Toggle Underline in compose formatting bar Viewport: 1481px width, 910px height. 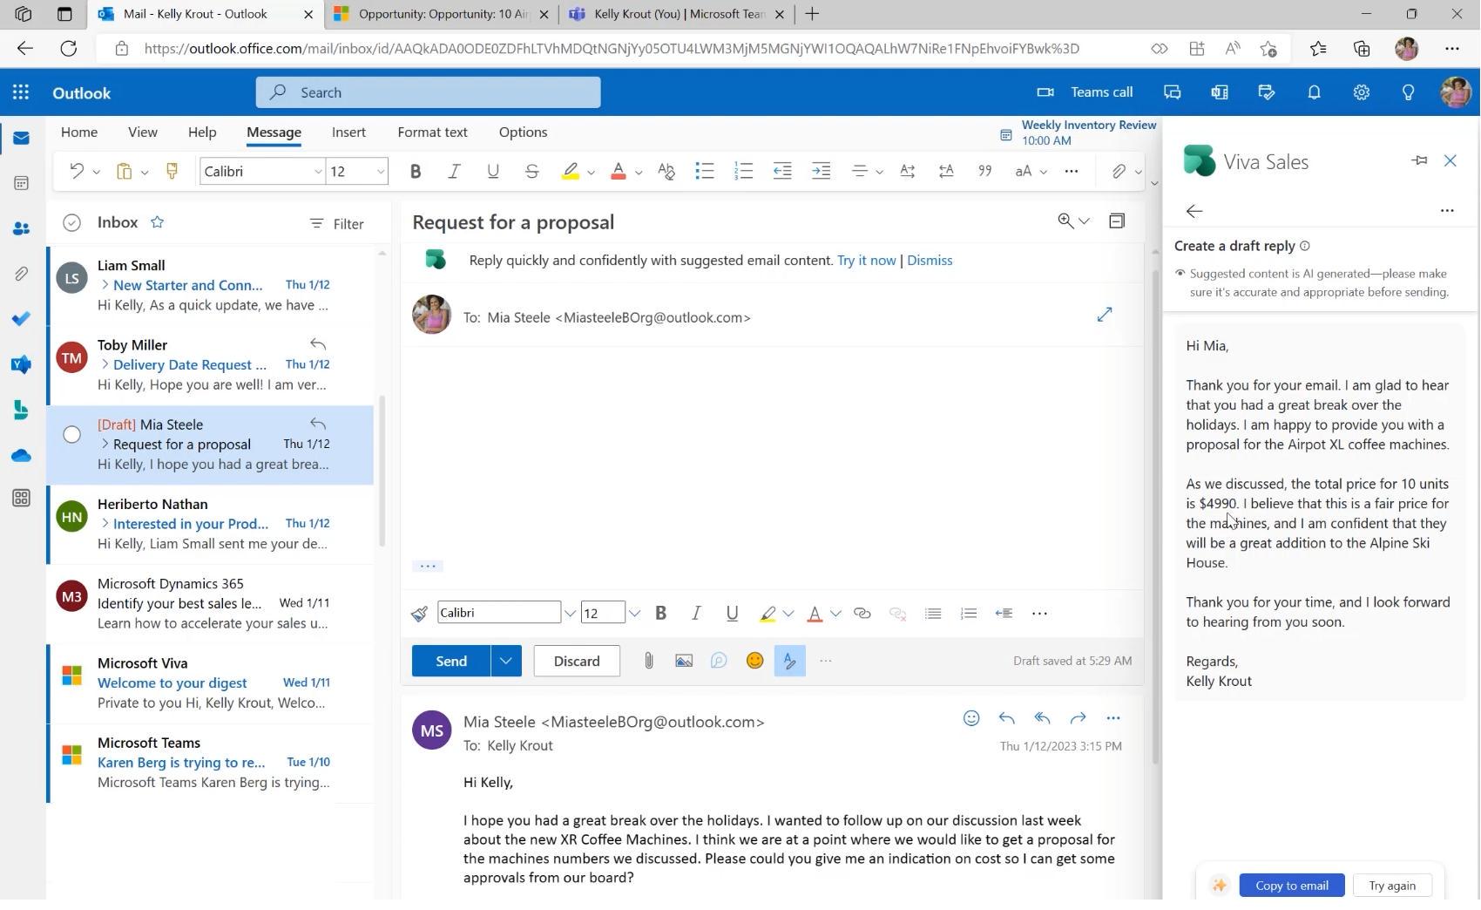point(732,614)
